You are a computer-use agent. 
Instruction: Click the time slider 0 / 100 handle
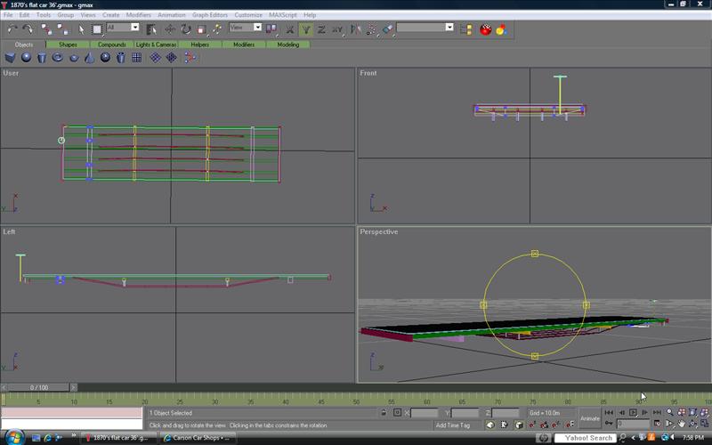point(39,387)
